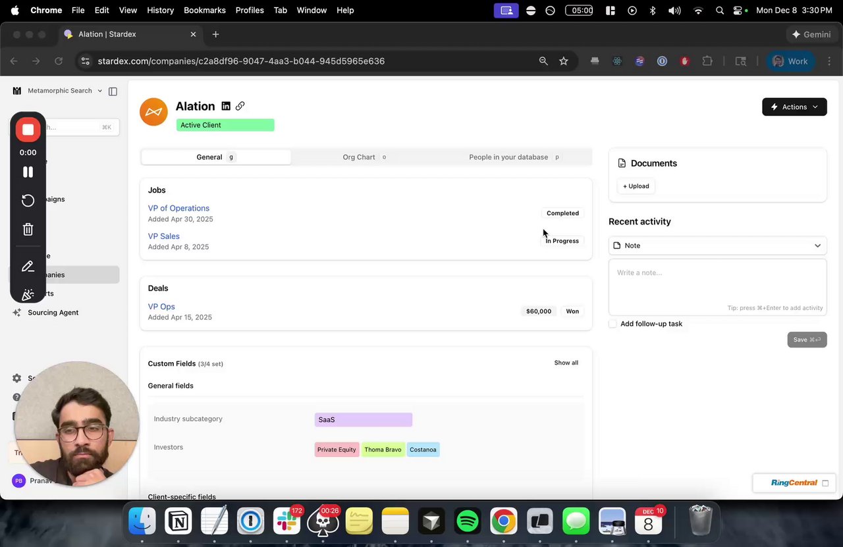Open a new browser tab
843x547 pixels.
pyautogui.click(x=215, y=34)
